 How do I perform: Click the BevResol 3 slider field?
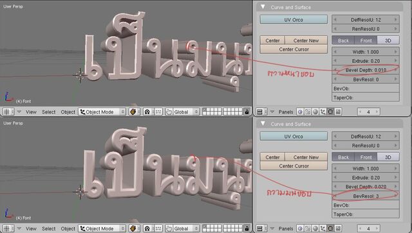pyautogui.click(x=366, y=196)
